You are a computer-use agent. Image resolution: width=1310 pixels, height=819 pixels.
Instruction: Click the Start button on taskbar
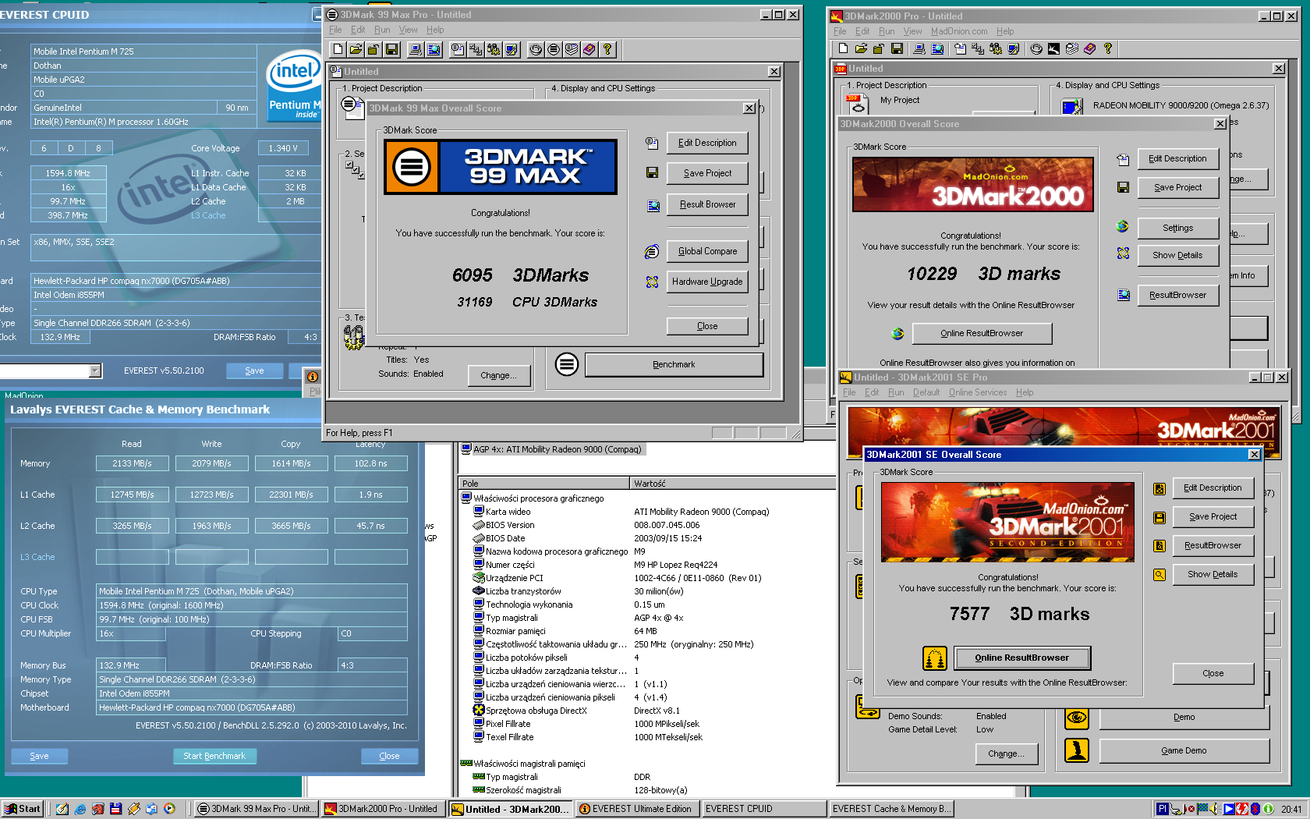[23, 809]
